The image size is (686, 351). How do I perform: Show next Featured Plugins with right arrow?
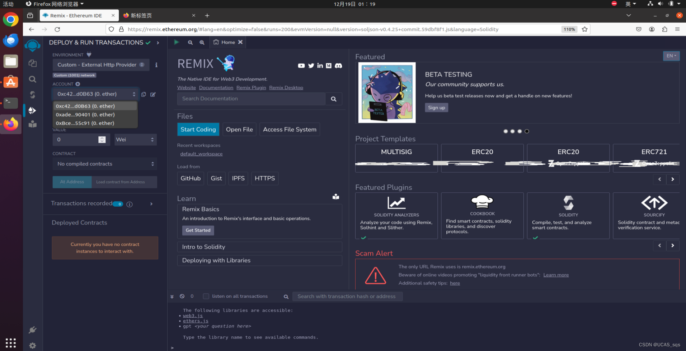click(673, 246)
